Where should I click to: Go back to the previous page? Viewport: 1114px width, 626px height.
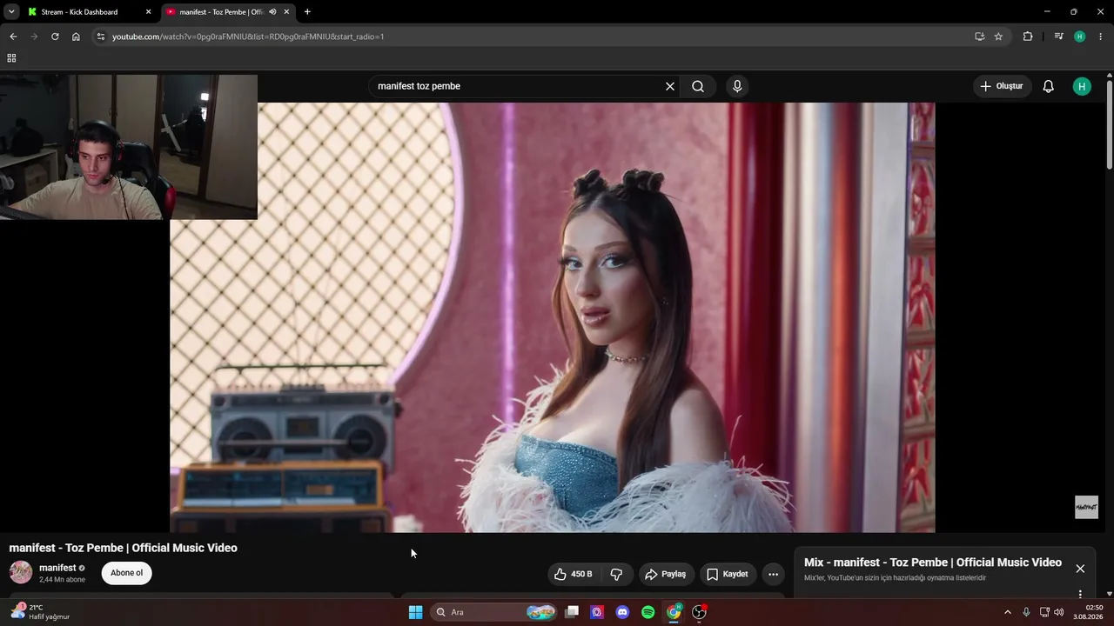13,37
